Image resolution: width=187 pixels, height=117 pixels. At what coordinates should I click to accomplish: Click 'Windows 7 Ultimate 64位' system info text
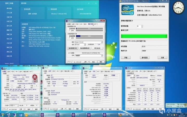59,14
